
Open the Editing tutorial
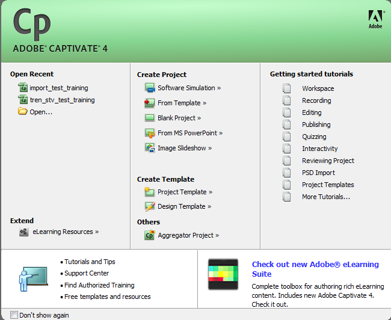(312, 112)
